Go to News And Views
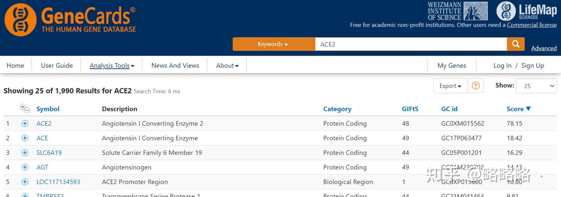561x197 pixels. coord(175,65)
